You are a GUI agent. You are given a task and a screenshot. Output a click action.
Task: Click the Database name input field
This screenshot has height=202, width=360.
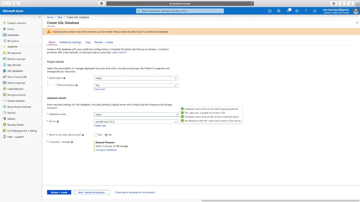pos(136,114)
